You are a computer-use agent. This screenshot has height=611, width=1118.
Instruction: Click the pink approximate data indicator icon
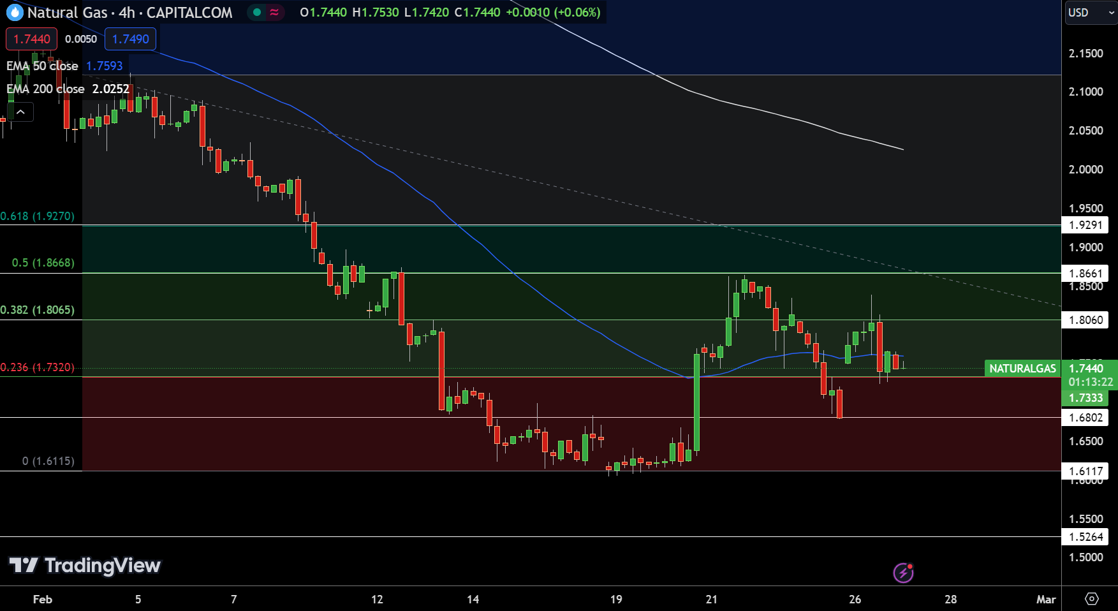click(274, 12)
